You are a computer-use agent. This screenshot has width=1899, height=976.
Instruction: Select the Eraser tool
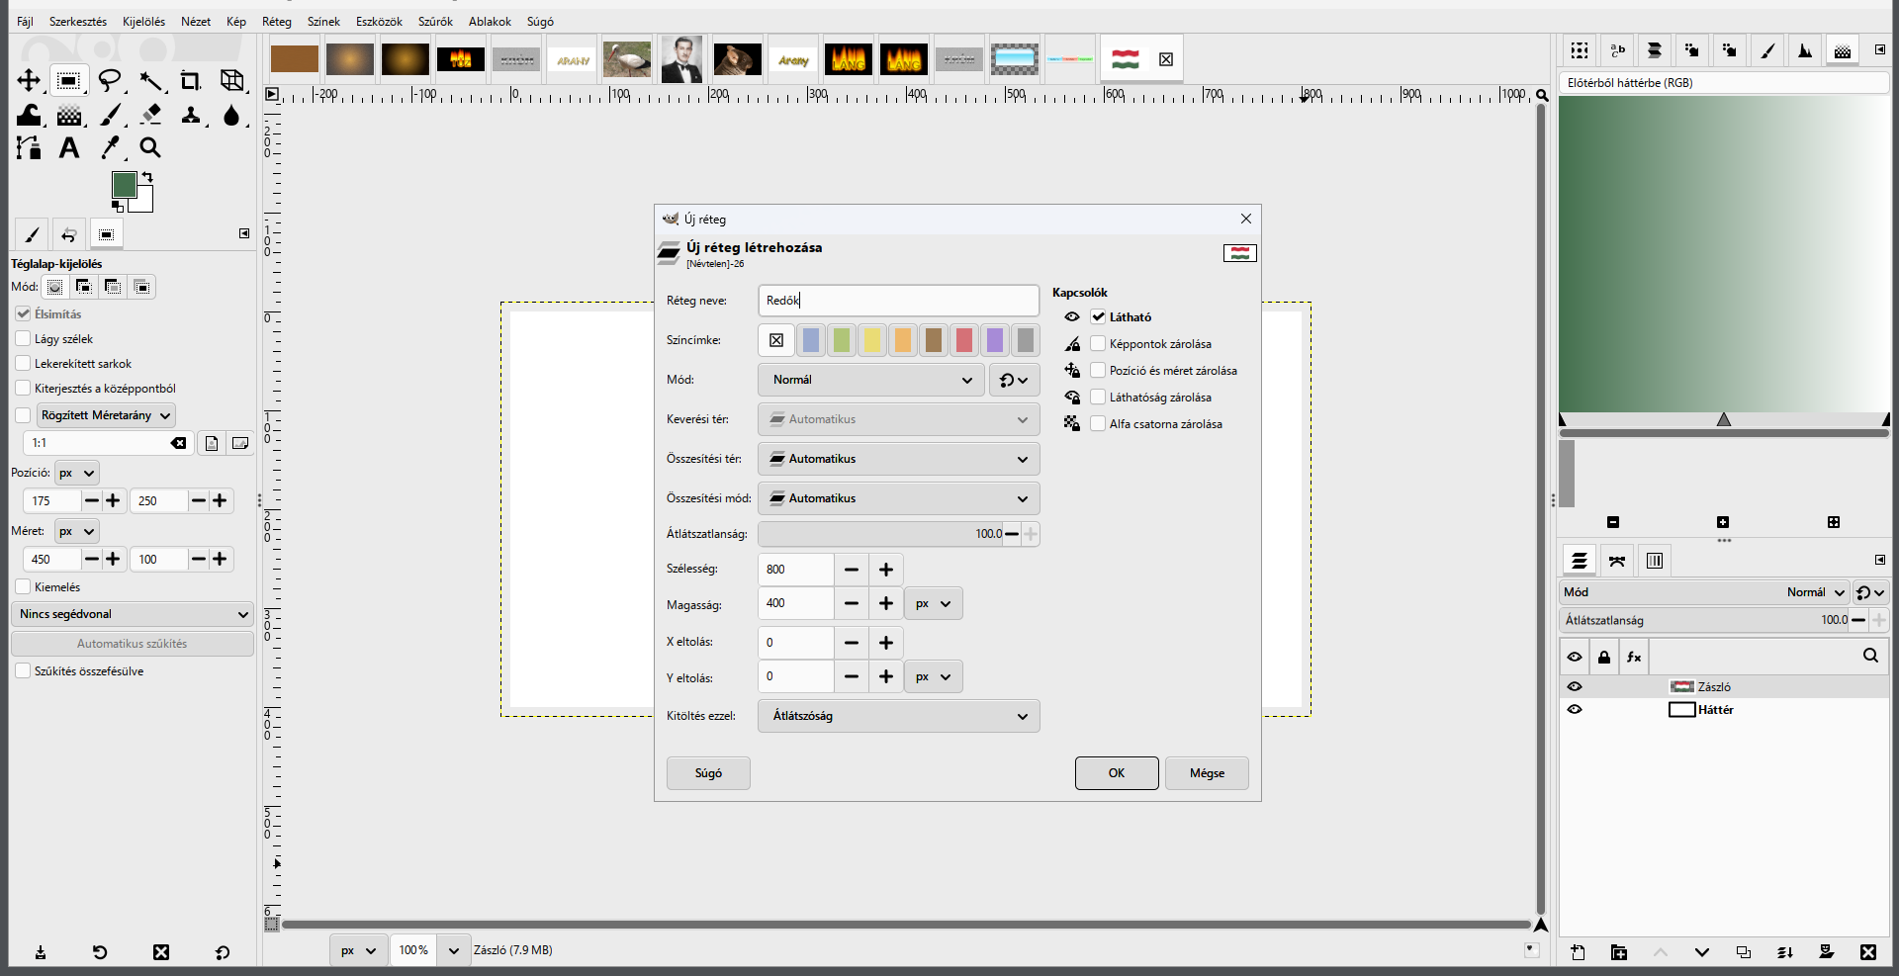pos(150,115)
